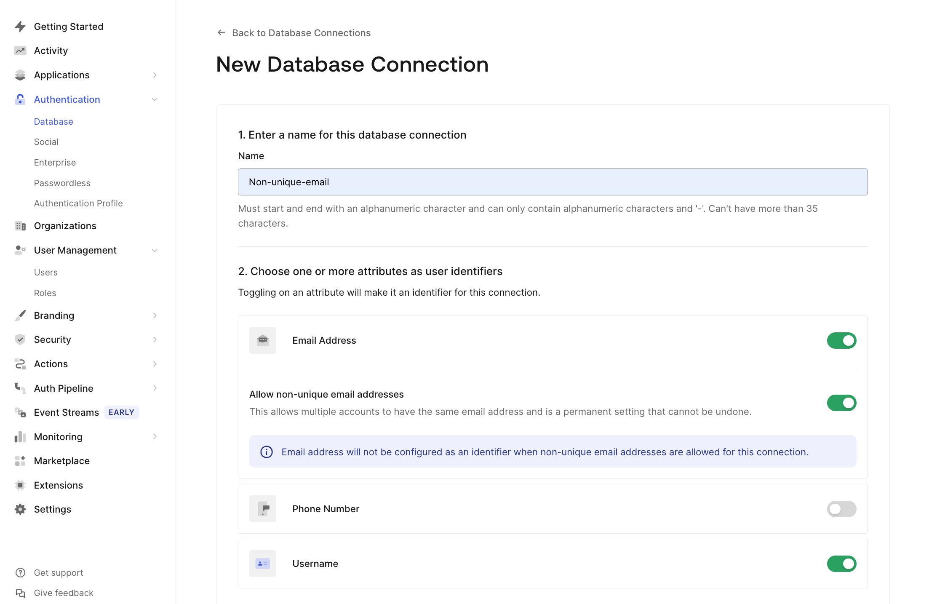This screenshot has height=604, width=929.
Task: Switch off the Username identifier toggle
Action: (x=841, y=564)
